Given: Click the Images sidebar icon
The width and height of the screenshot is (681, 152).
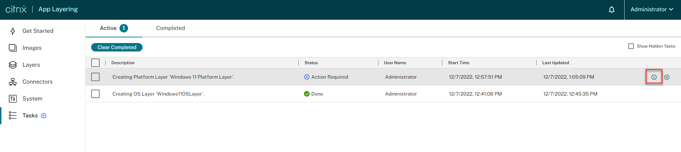Looking at the screenshot, I should click(13, 48).
